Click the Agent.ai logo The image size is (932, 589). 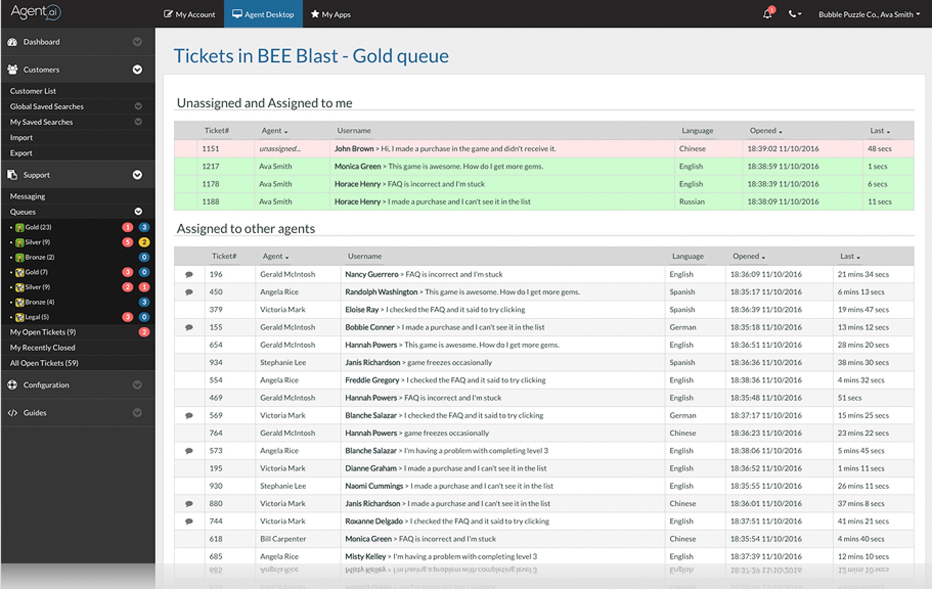coord(36,12)
